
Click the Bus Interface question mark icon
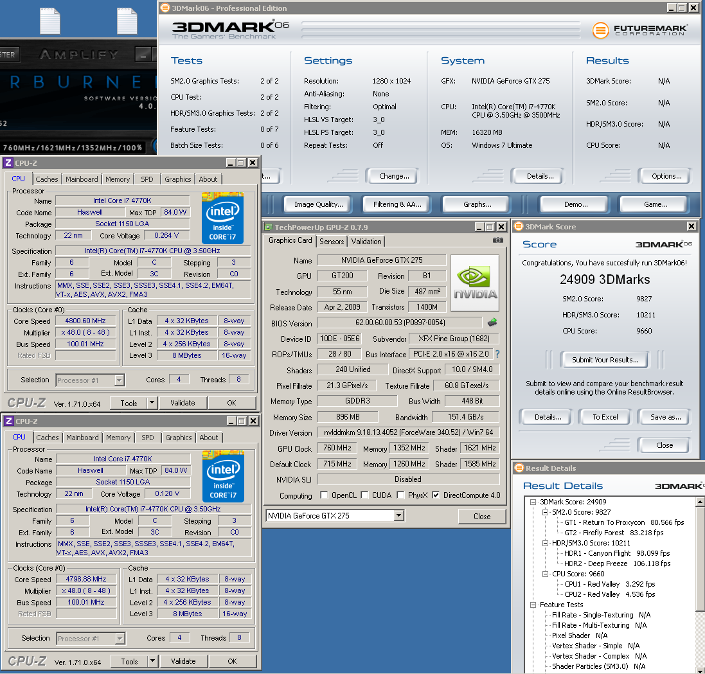(x=497, y=354)
